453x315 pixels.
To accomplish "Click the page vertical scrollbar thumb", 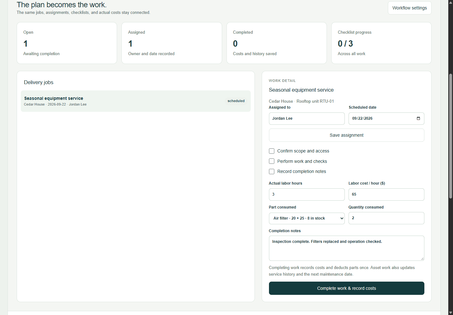I will 450,136.
